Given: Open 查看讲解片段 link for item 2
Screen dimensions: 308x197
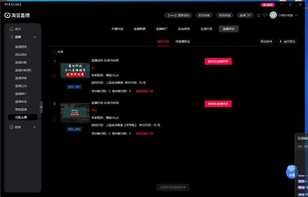Looking at the screenshot, I should pos(144,134).
